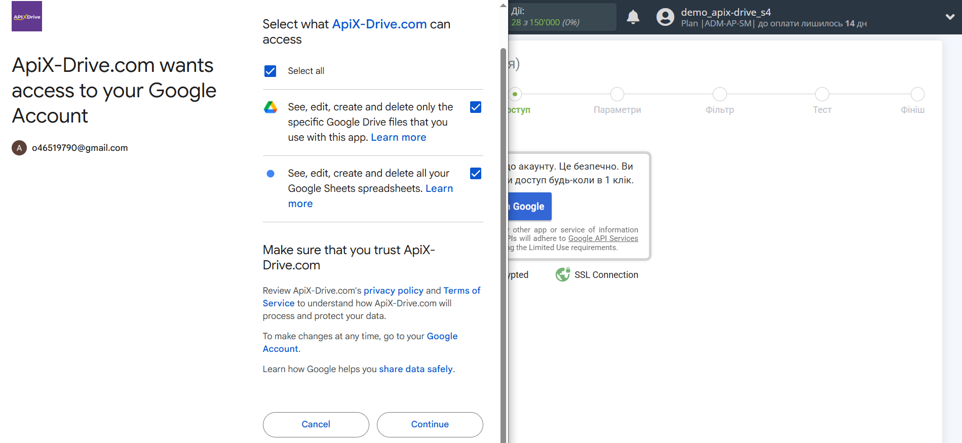The height and width of the screenshot is (443, 962).
Task: Click the consent dialog vertical scrollbar
Action: pyautogui.click(x=503, y=246)
